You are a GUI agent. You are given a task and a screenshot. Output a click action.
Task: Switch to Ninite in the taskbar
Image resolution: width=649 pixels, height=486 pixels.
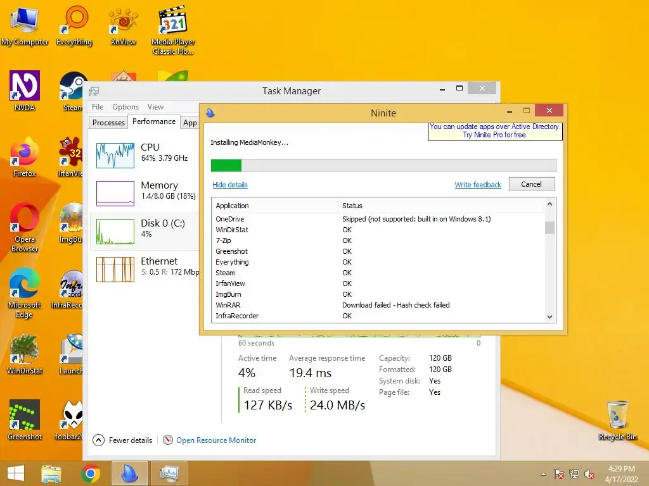(129, 473)
